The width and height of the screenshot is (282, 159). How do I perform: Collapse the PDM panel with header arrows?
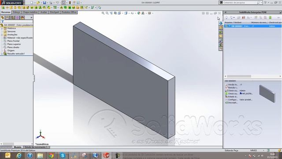225,12
